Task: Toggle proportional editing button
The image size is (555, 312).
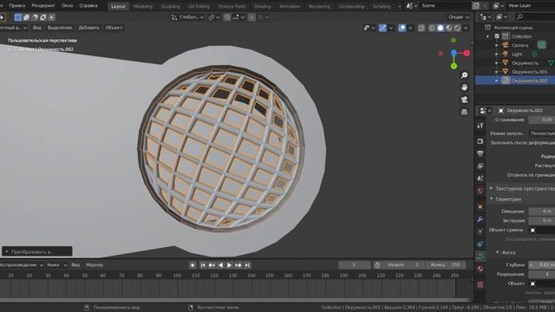Action: 251,17
